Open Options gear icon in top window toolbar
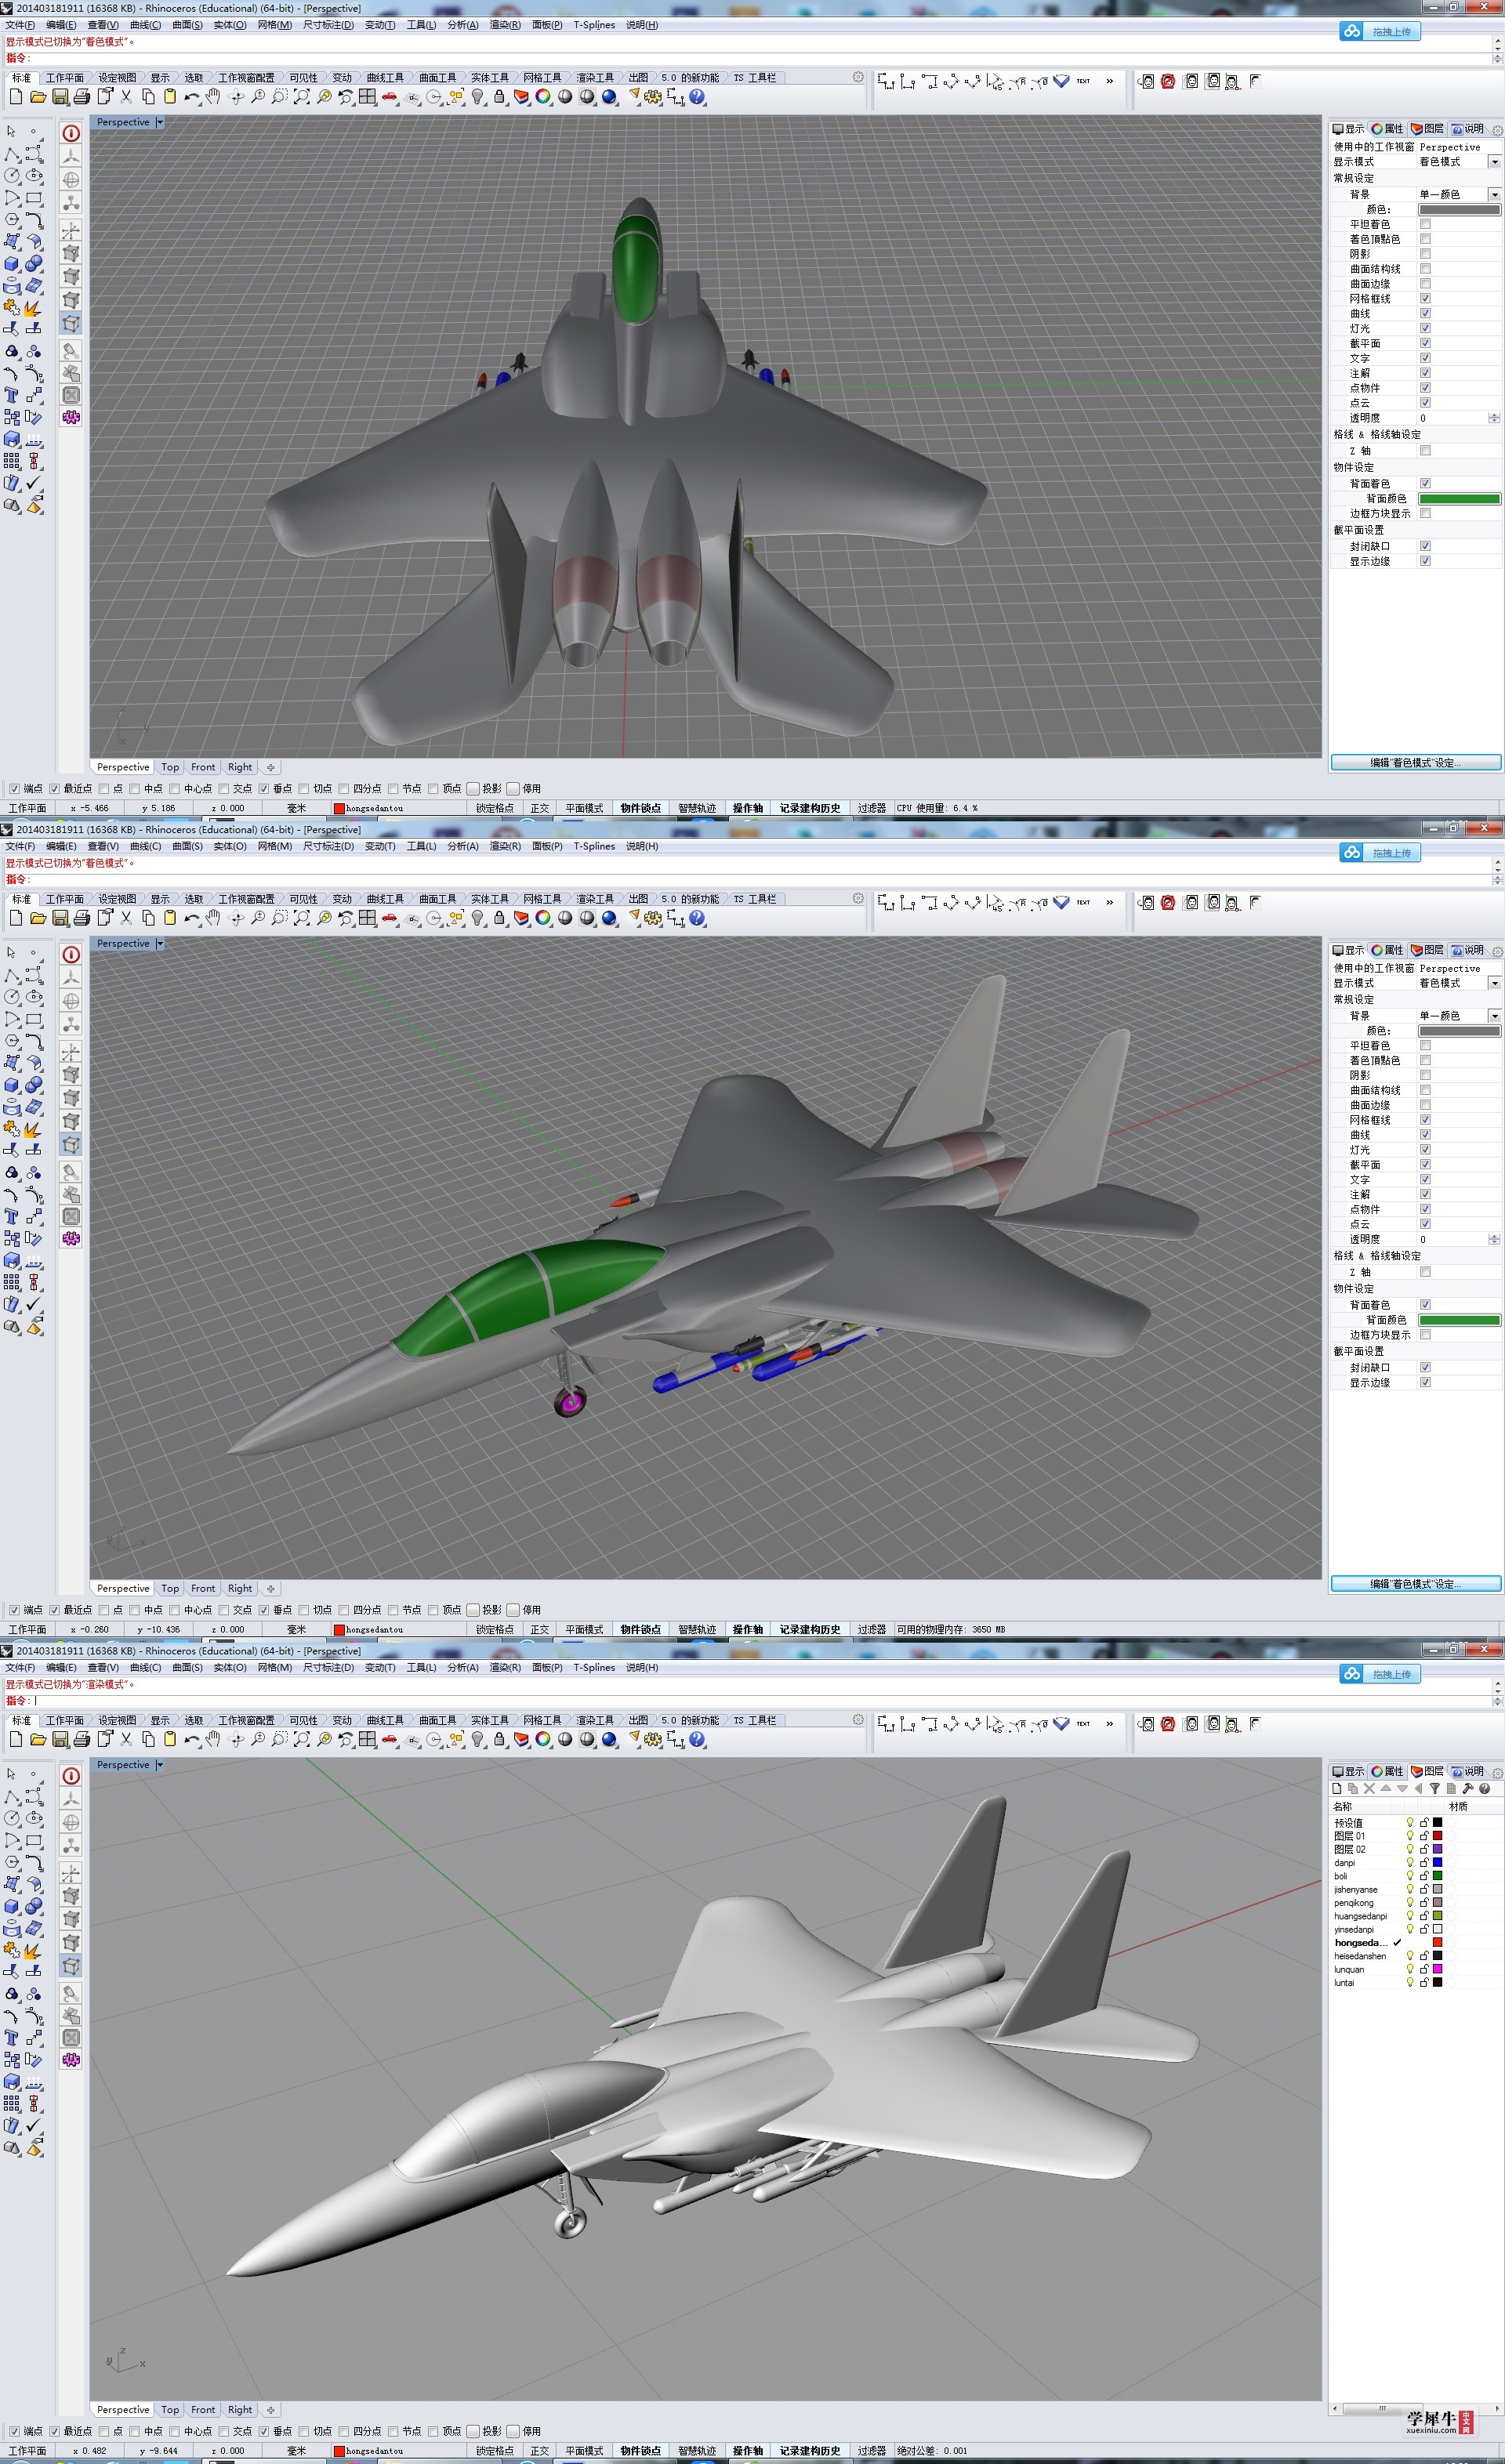Image resolution: width=1505 pixels, height=2464 pixels. (x=653, y=97)
